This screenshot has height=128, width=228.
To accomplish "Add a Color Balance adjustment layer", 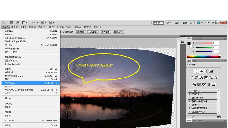I will pos(201,78).
